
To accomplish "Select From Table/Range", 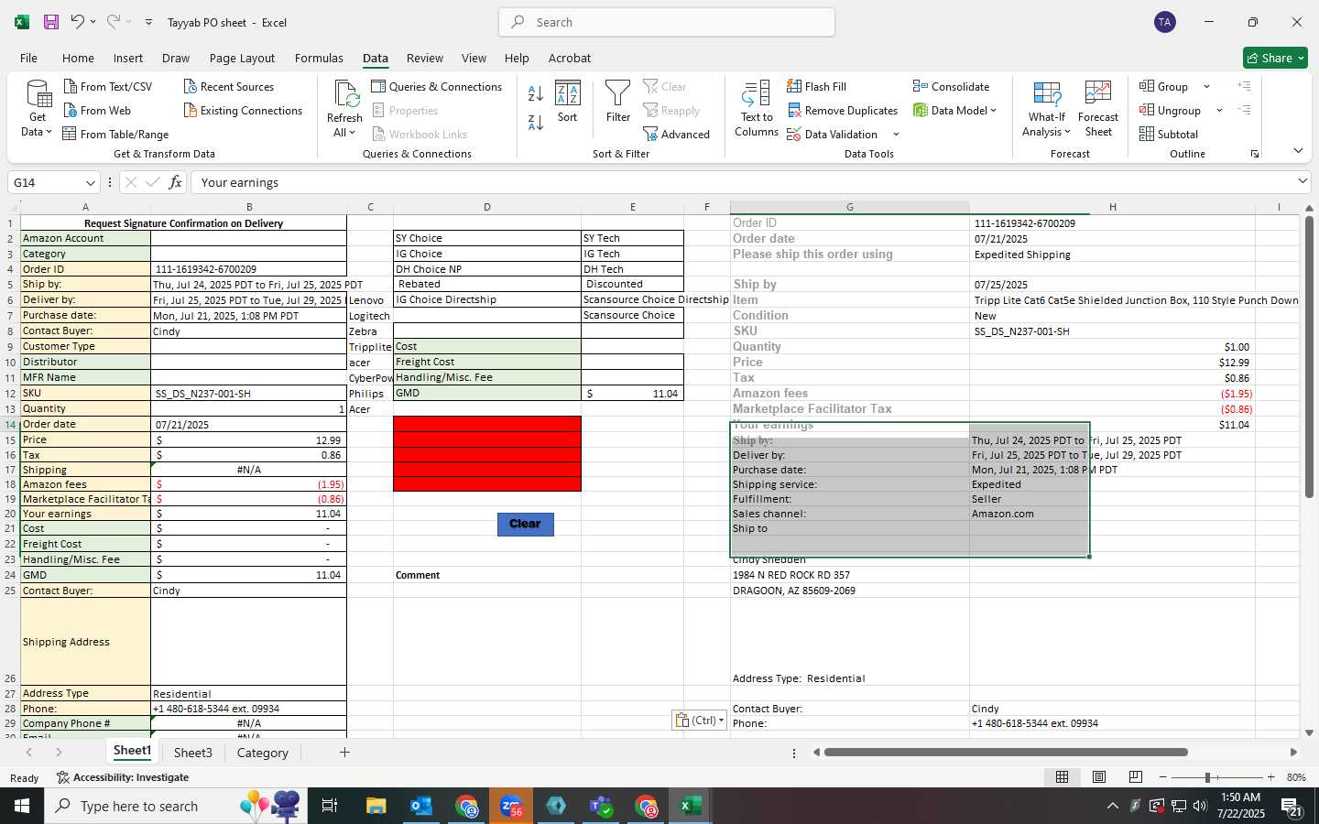I will 115,134.
